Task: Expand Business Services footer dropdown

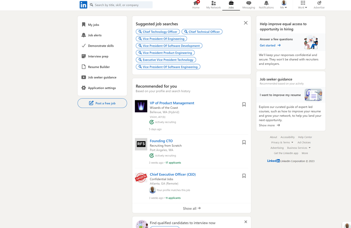Action: coord(299,148)
